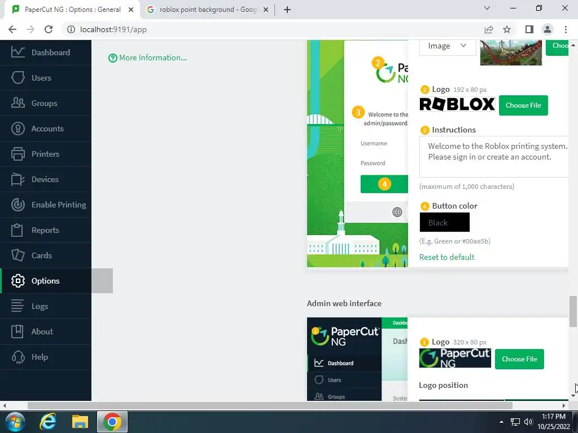Open Chrome three-dot menu
The width and height of the screenshot is (578, 433).
(566, 29)
